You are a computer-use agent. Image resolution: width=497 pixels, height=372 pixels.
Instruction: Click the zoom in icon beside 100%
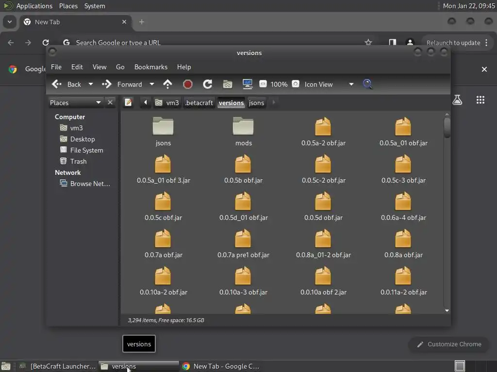pos(296,84)
